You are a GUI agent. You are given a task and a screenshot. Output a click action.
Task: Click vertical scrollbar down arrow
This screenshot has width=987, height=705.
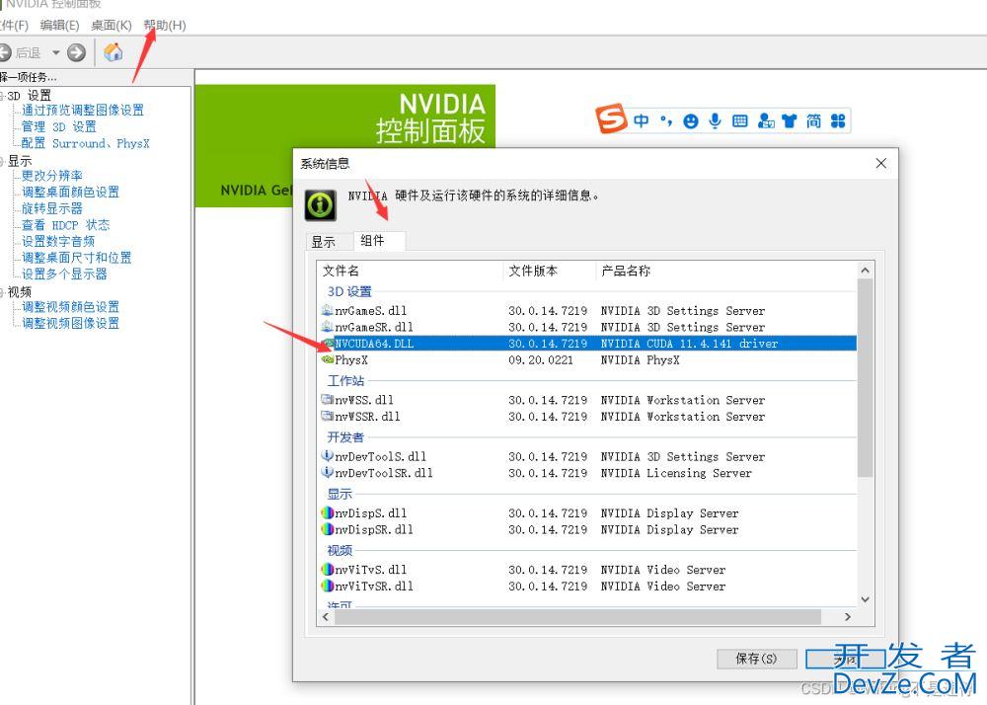click(865, 599)
